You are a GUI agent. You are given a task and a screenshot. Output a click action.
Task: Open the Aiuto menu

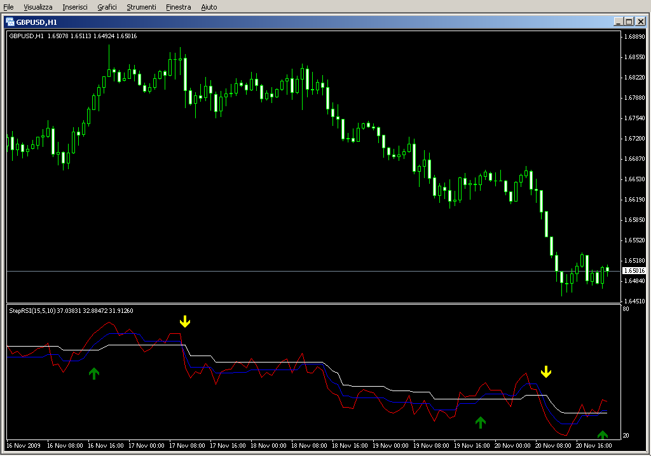[x=209, y=7]
